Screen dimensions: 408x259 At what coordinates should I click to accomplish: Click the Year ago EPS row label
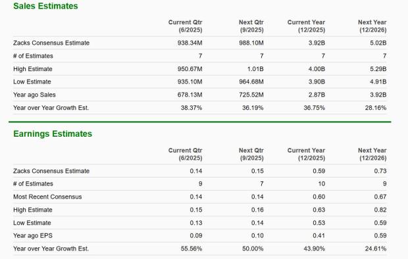pyautogui.click(x=33, y=235)
